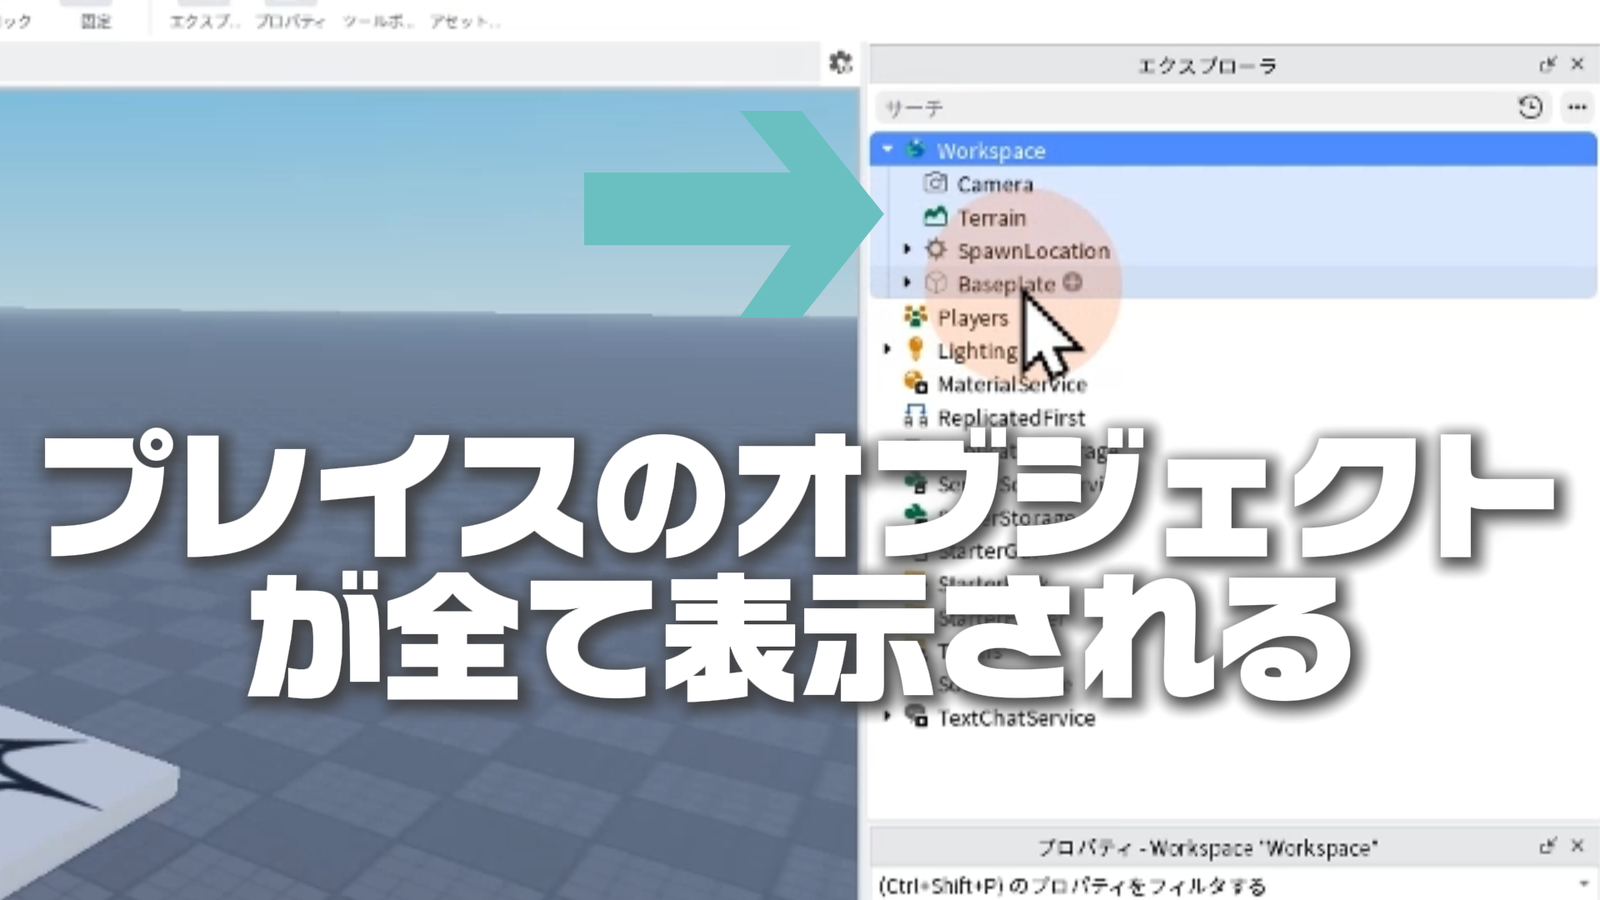Expand the SpawnLocation node

[907, 249]
